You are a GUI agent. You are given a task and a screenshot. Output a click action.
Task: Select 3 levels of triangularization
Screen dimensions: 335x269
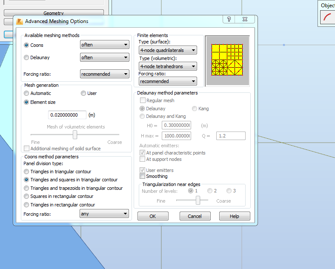(229, 191)
